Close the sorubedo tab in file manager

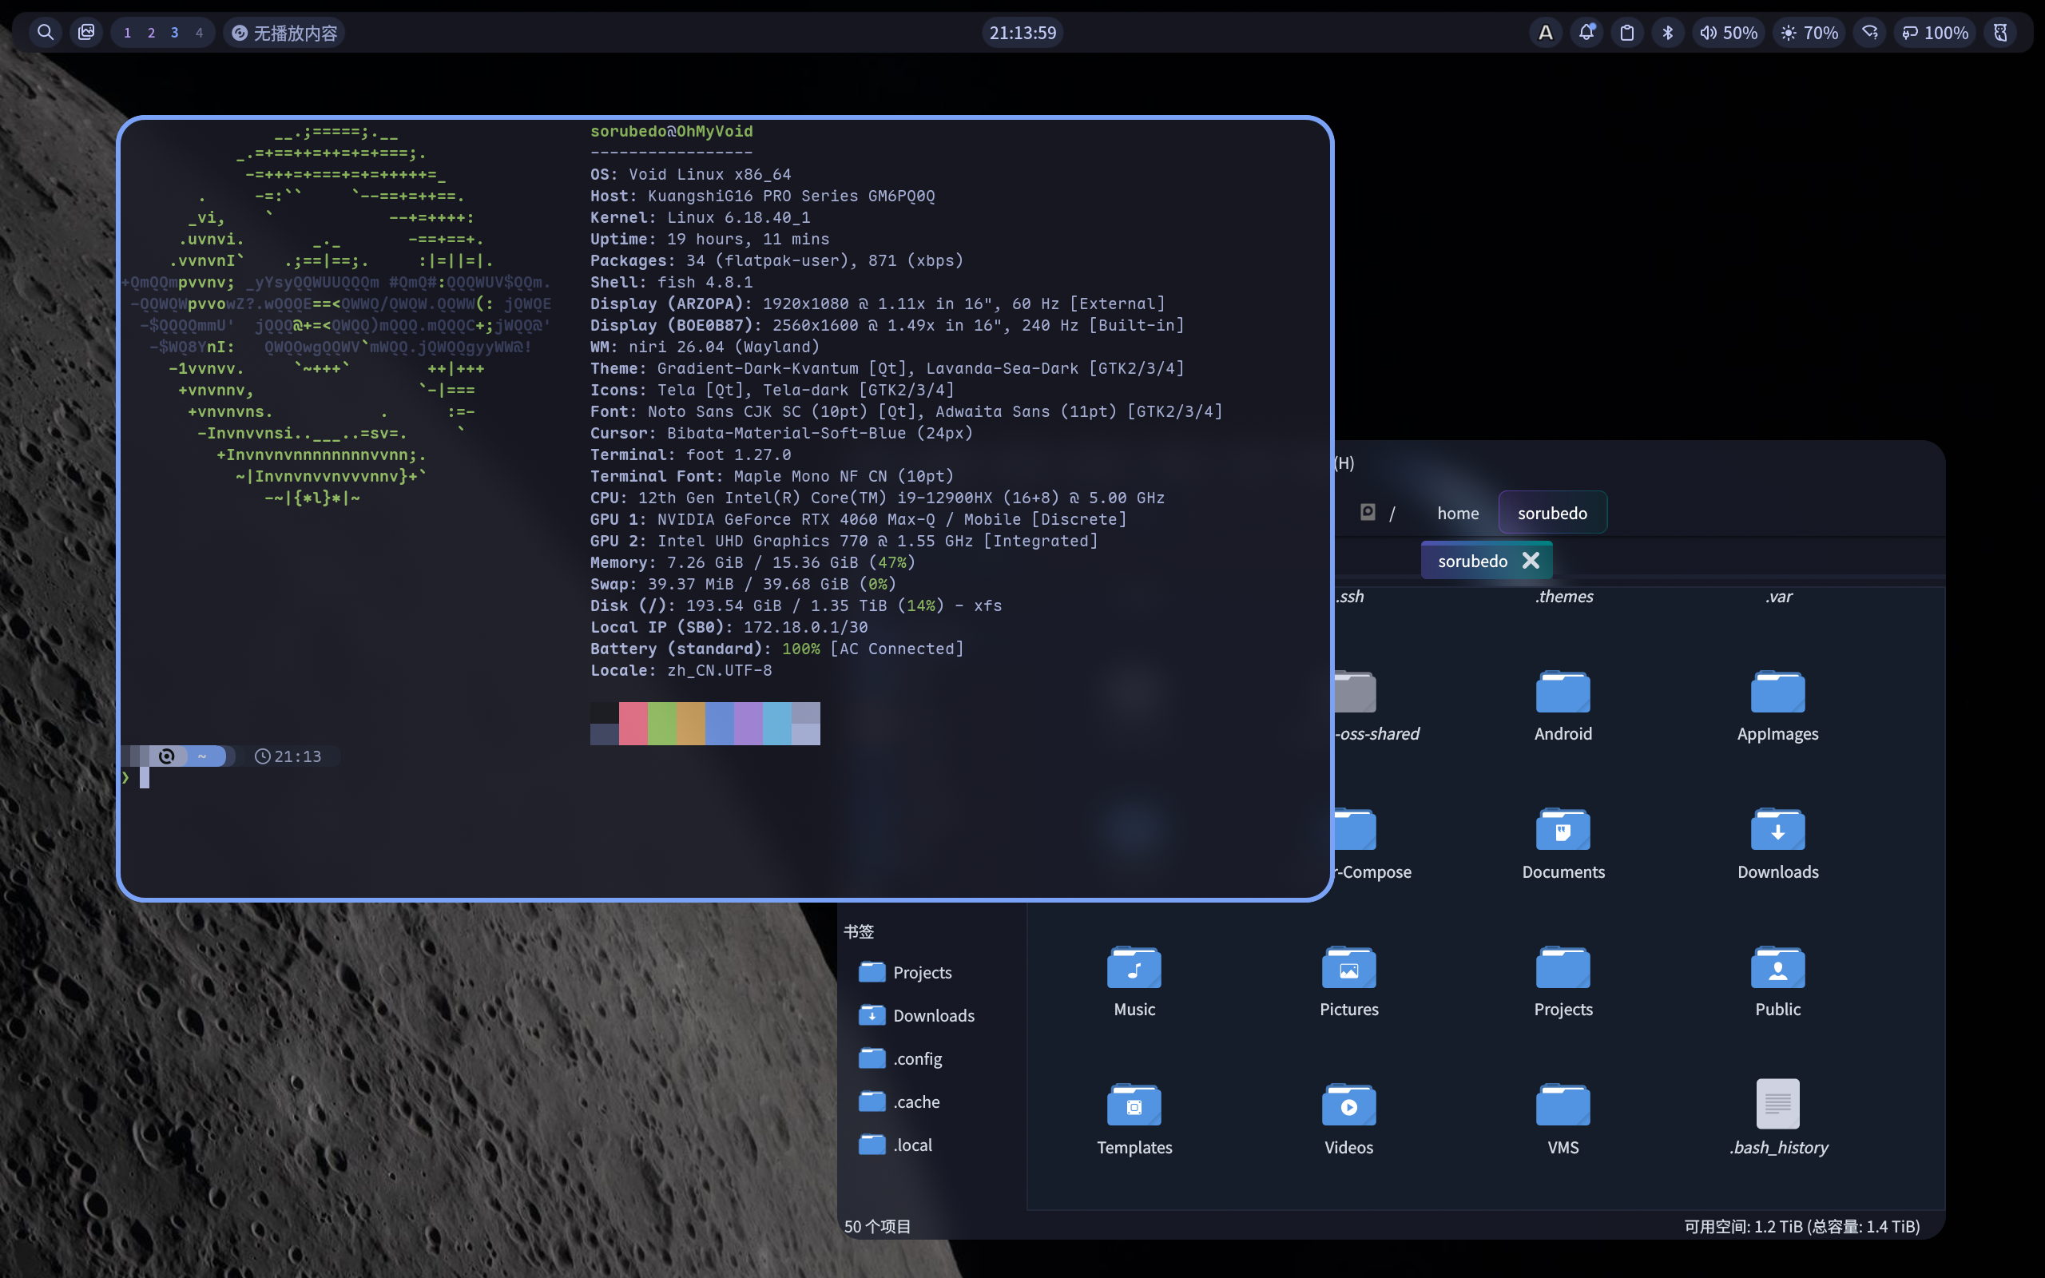tap(1531, 561)
